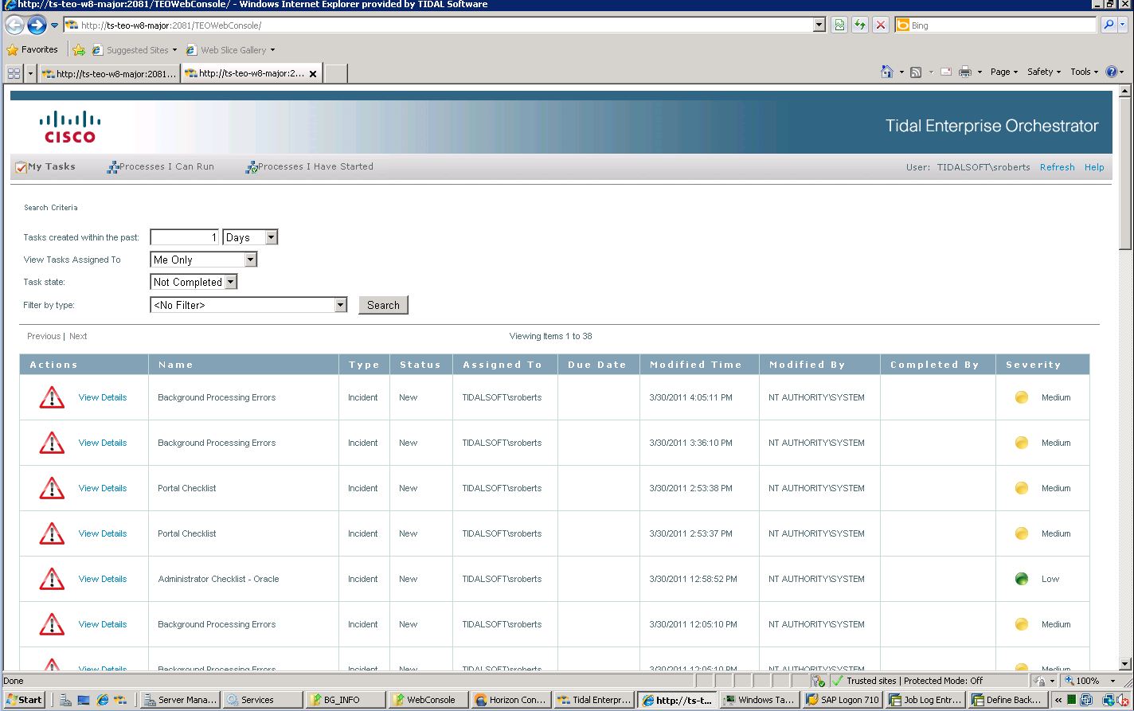
Task: Open the Page menu dropdown
Action: tap(1003, 72)
